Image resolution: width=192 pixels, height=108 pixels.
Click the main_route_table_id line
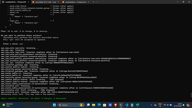click(x=41, y=10)
